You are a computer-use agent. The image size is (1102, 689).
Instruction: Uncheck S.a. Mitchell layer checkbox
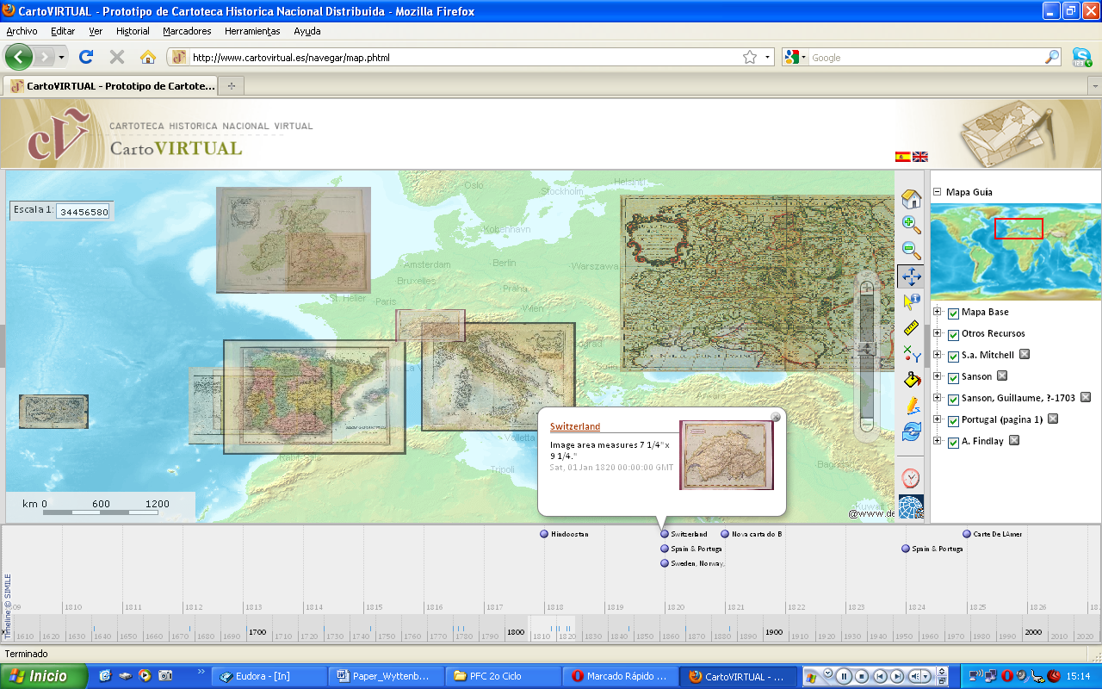953,357
